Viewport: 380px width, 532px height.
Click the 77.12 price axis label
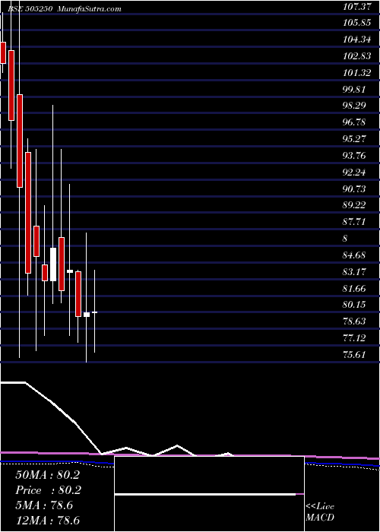pos(355,338)
